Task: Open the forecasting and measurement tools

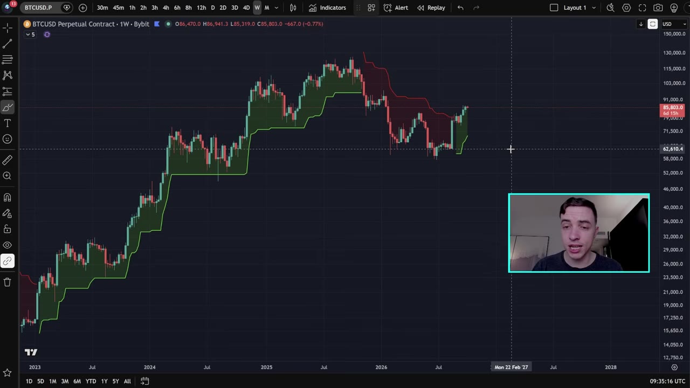Action: [x=8, y=92]
